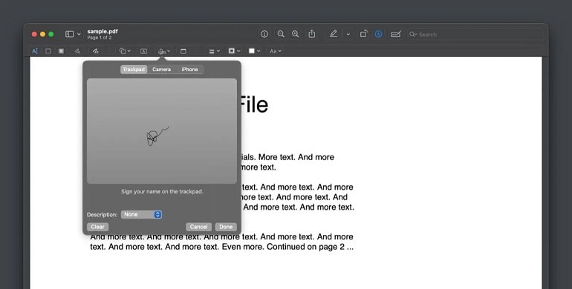Cancel the signature dialog

(x=199, y=227)
